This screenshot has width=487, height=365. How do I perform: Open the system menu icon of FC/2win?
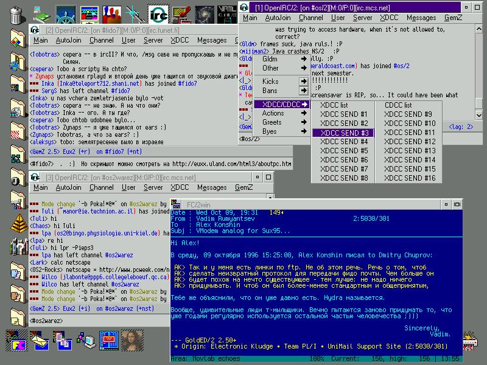(176, 204)
